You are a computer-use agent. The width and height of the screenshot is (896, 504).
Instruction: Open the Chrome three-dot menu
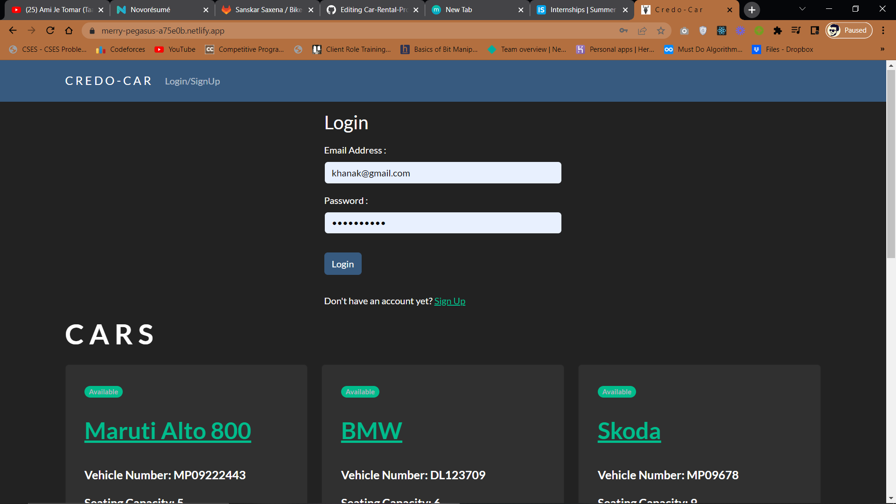(x=883, y=30)
